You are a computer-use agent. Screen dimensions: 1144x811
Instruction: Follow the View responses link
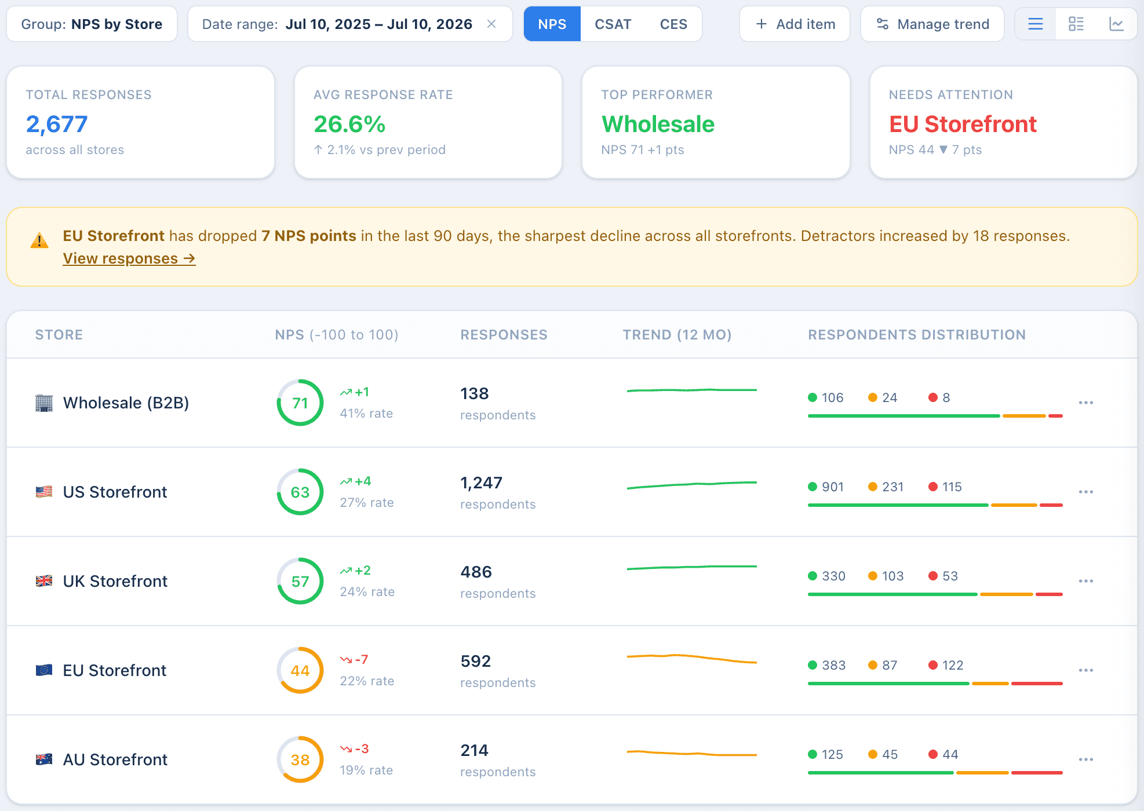[x=129, y=258]
